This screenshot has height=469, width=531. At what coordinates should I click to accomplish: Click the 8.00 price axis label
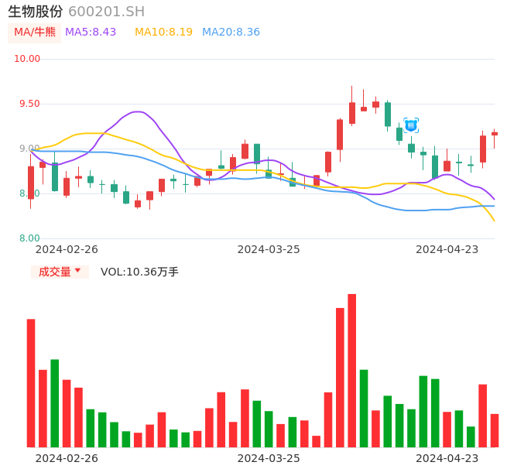[29, 238]
